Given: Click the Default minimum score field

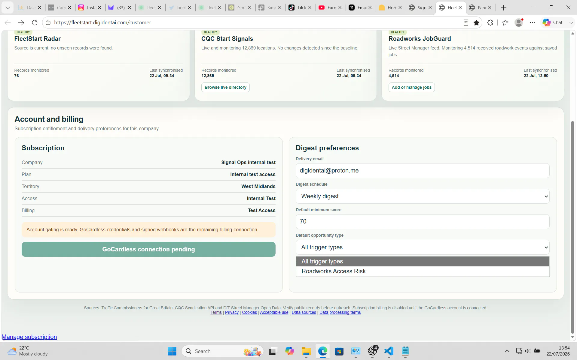Looking at the screenshot, I should coord(423,222).
